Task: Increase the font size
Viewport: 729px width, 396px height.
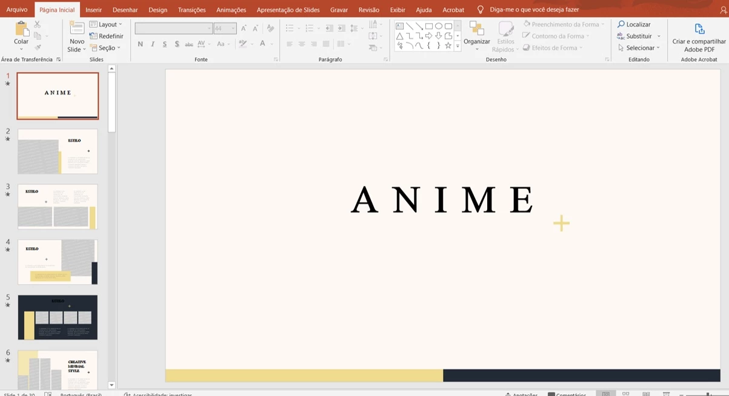Action: [244, 28]
